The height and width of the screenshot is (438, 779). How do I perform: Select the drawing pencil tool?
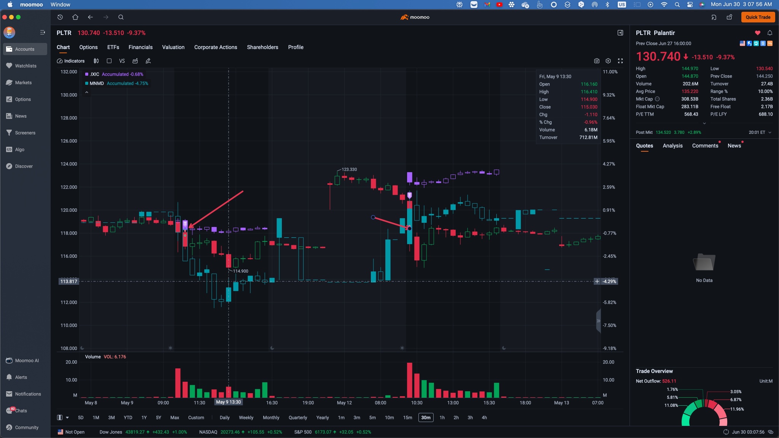point(148,61)
